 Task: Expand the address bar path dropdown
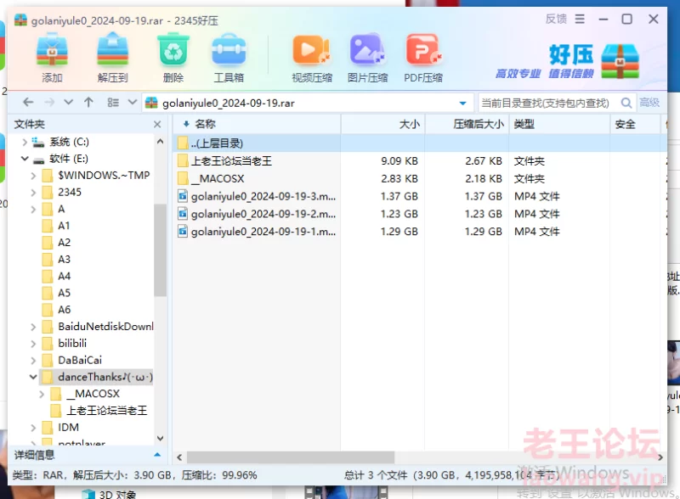tap(462, 103)
